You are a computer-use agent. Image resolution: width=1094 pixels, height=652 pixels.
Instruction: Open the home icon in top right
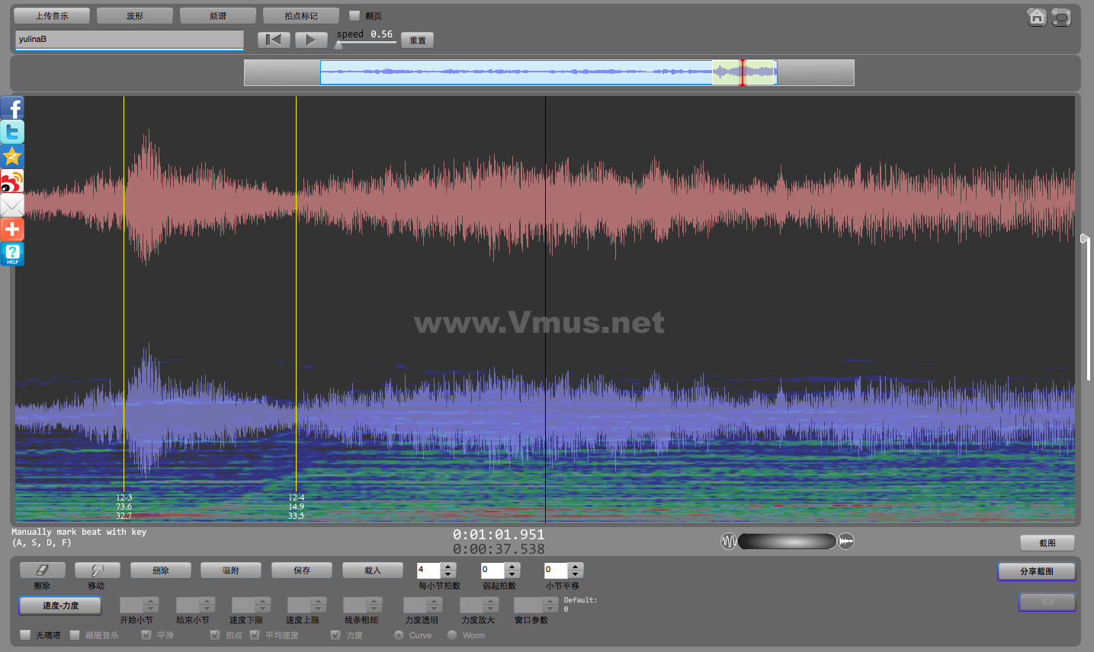(1036, 18)
